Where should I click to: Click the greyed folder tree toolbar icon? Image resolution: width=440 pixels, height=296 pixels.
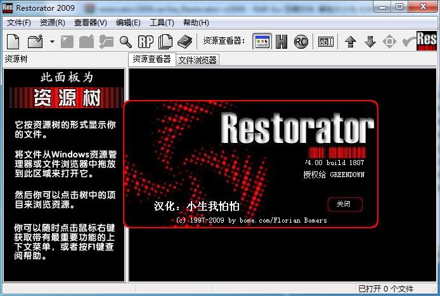(107, 42)
